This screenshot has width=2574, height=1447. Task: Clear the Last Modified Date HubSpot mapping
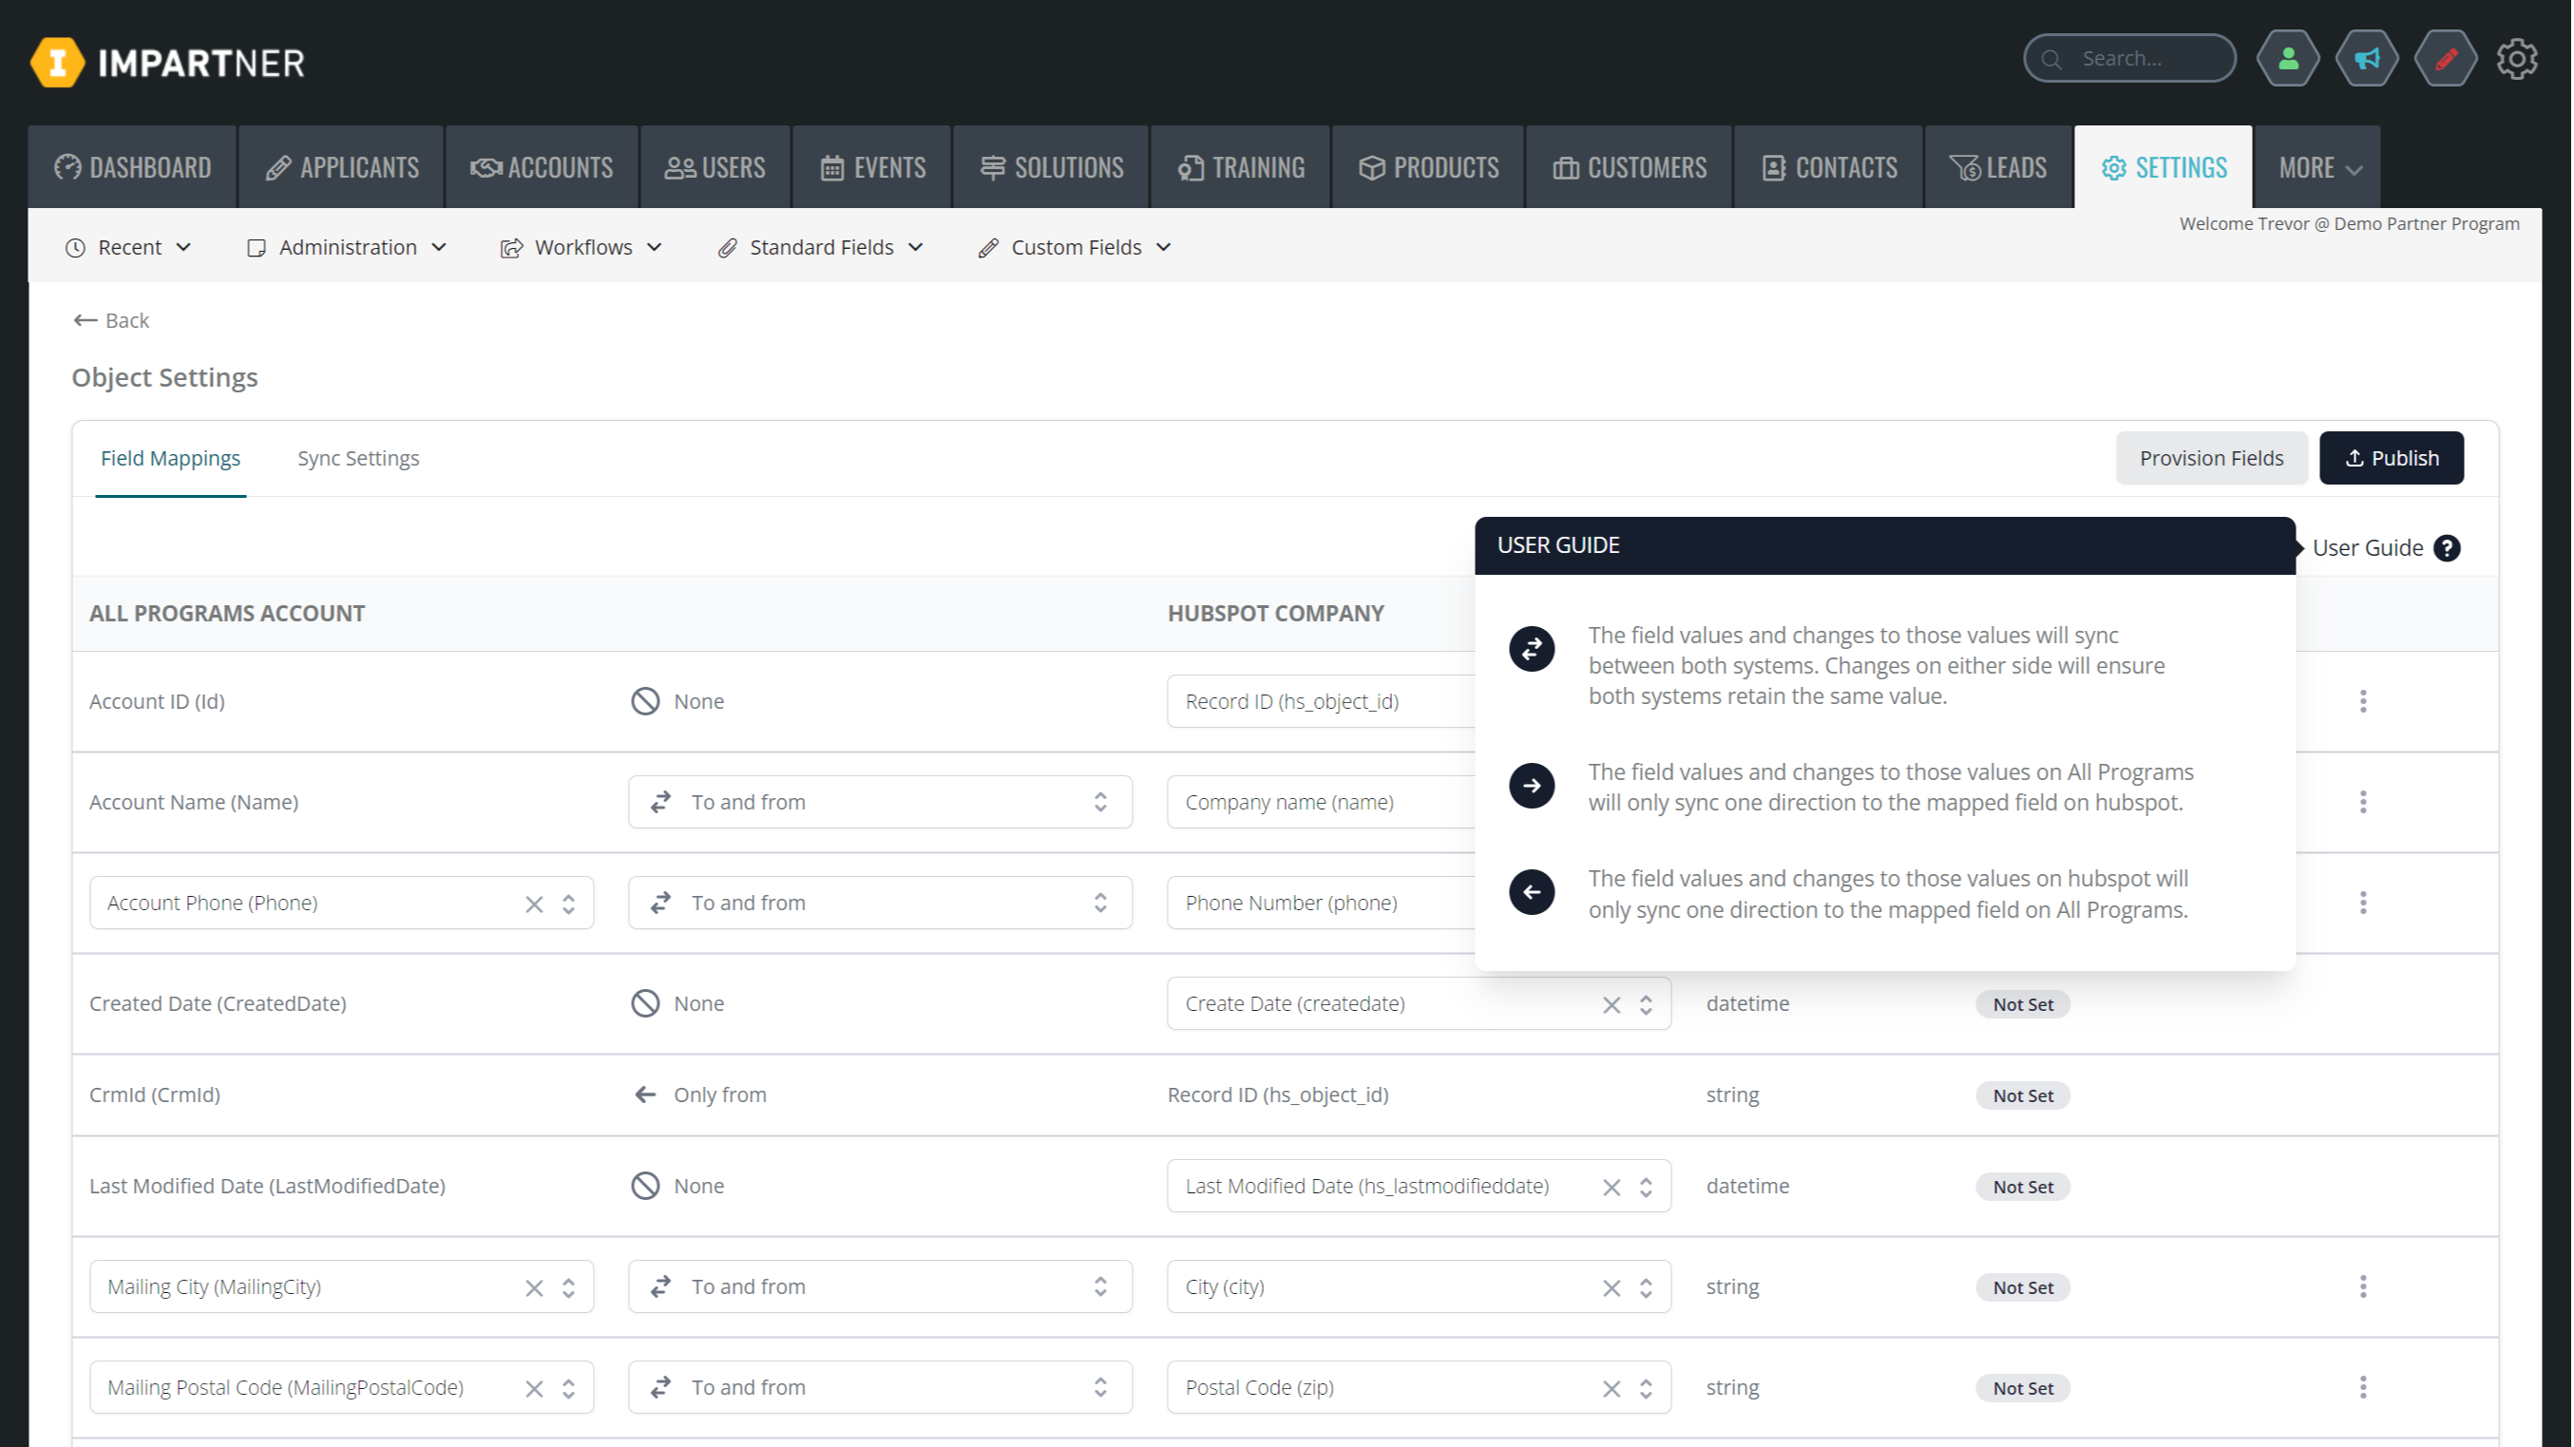click(1611, 1188)
